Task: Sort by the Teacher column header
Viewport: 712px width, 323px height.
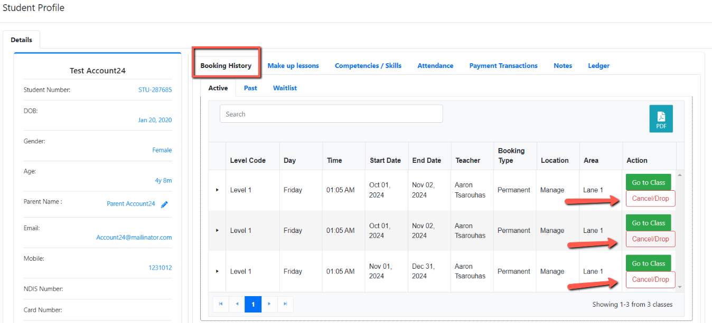Action: (x=468, y=160)
